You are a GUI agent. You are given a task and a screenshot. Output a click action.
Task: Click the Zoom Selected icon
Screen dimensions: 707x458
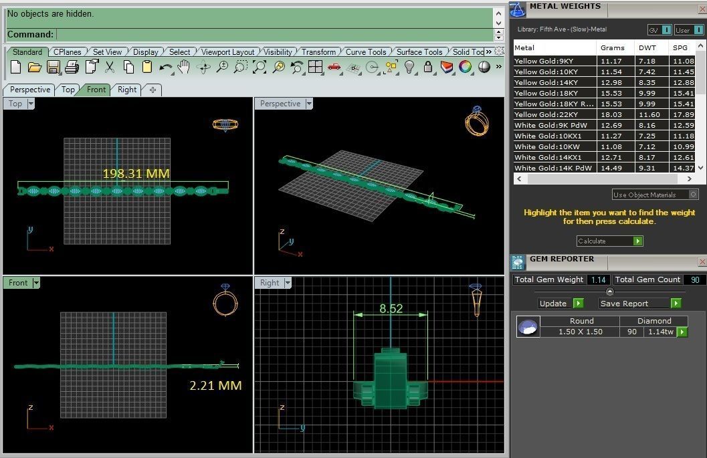click(279, 68)
